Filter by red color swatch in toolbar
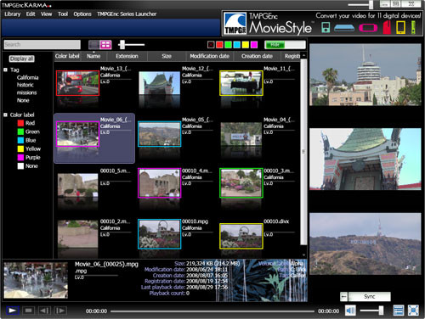 [219, 45]
